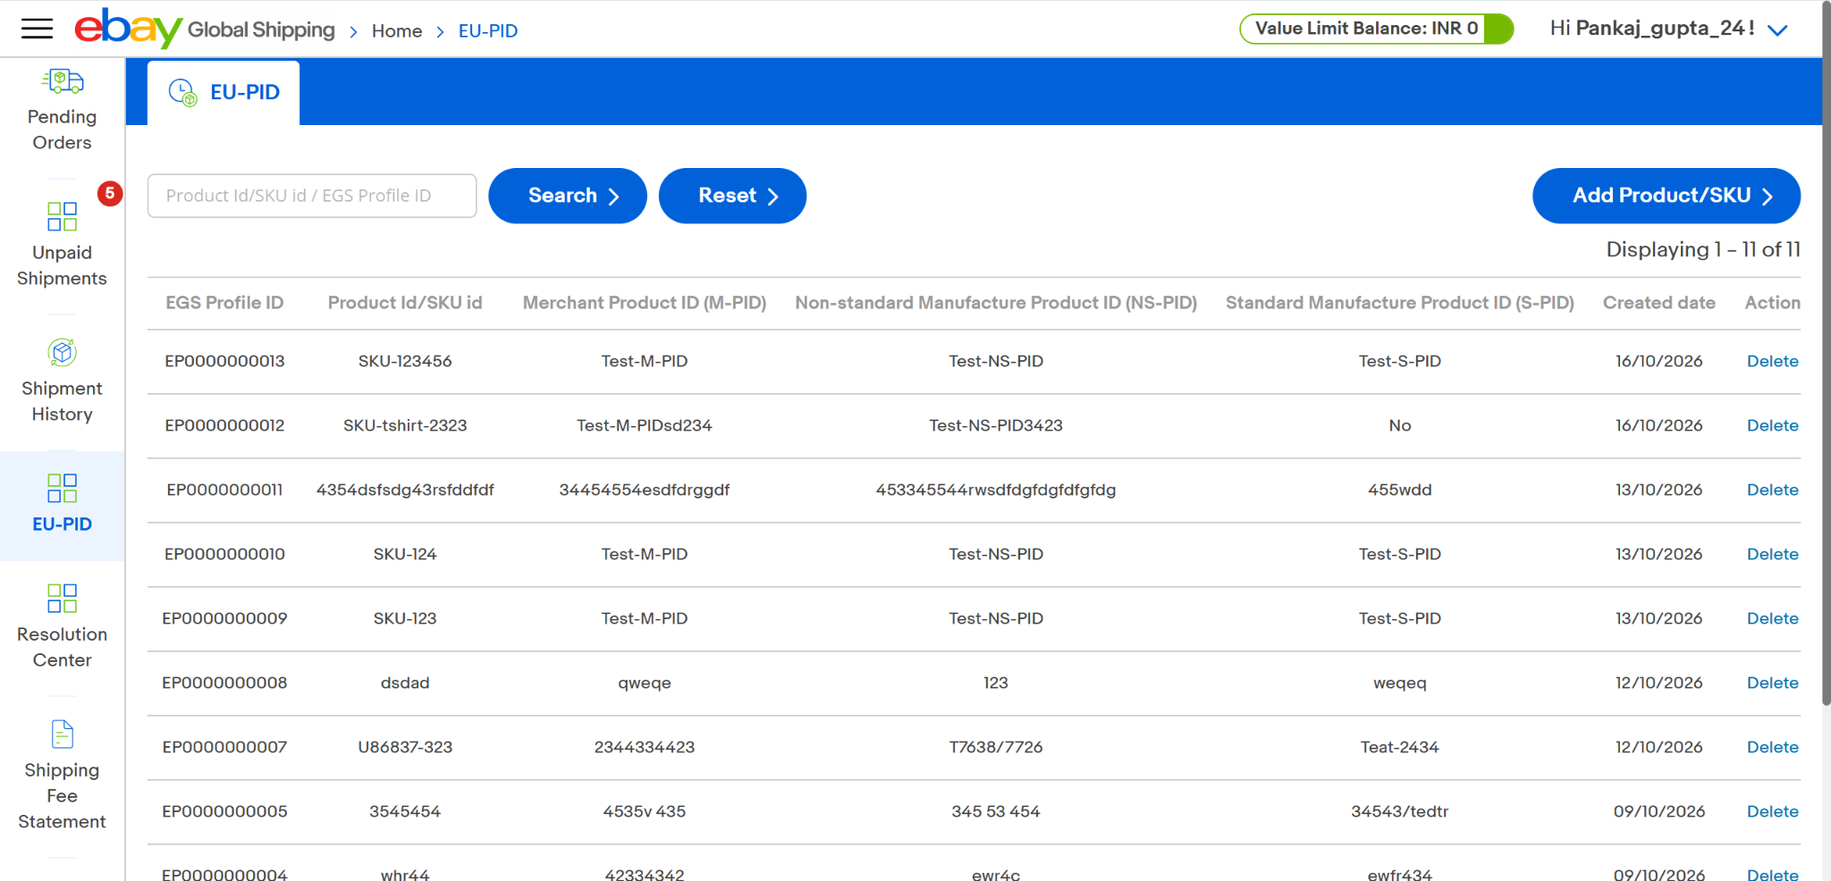Click the EGS Profile ID column header
Image resolution: width=1831 pixels, height=881 pixels.
(224, 303)
